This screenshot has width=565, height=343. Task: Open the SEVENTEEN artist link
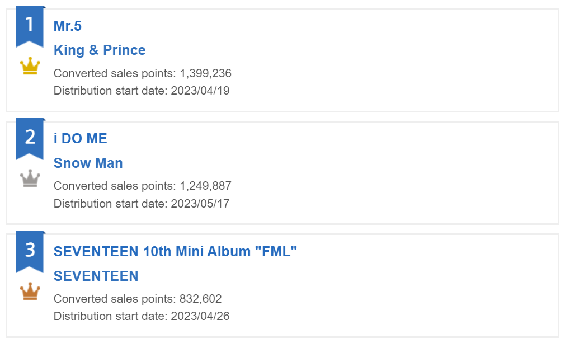pos(96,276)
